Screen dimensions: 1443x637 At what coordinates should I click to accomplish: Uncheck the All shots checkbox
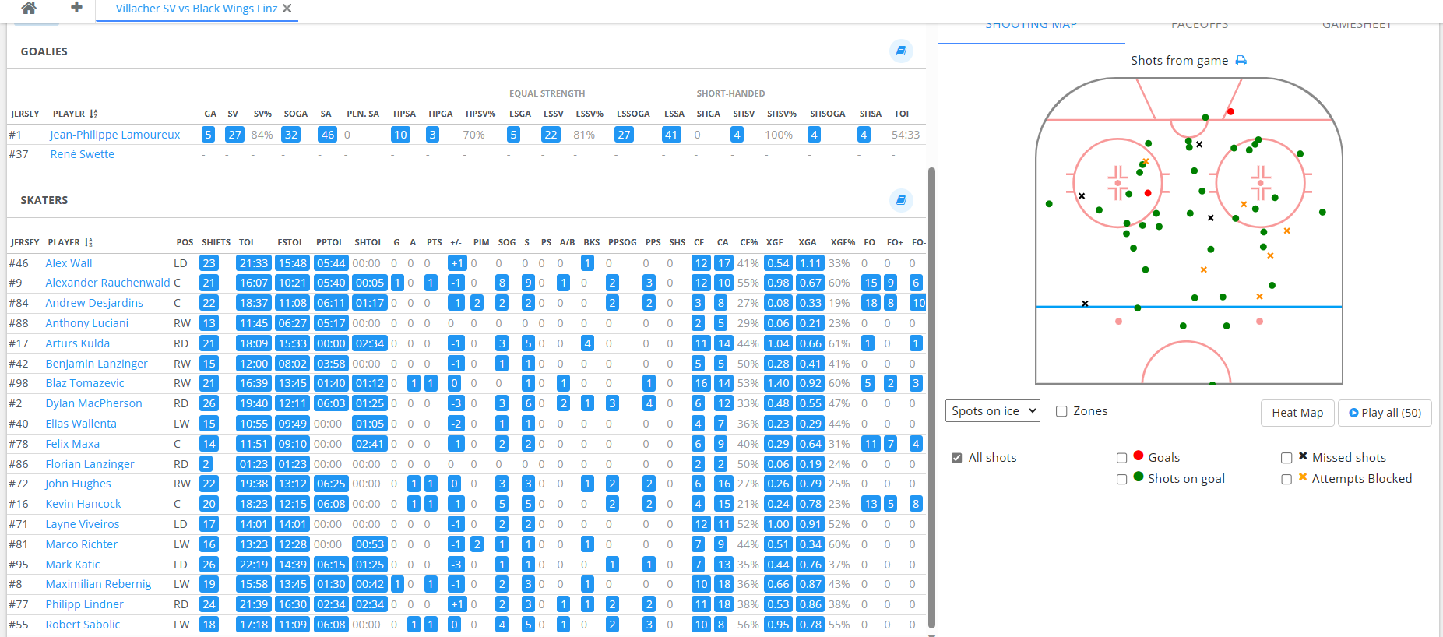956,458
